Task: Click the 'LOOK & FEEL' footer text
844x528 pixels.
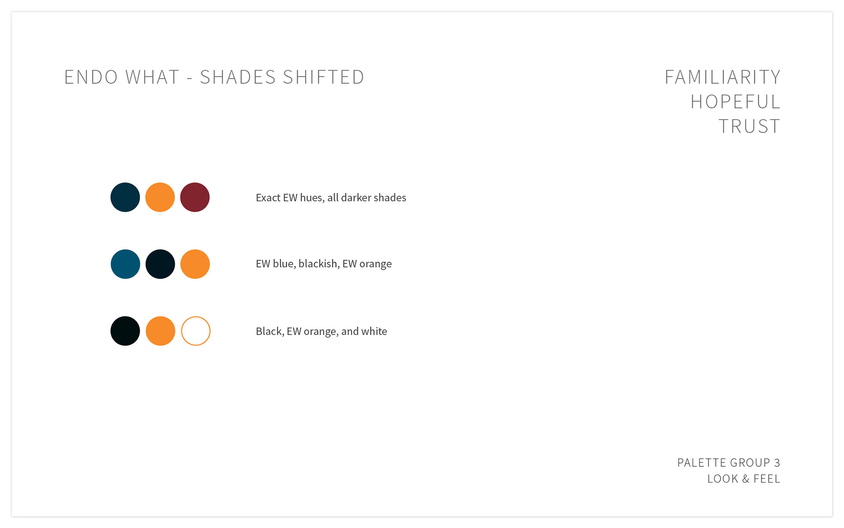Action: [x=744, y=479]
